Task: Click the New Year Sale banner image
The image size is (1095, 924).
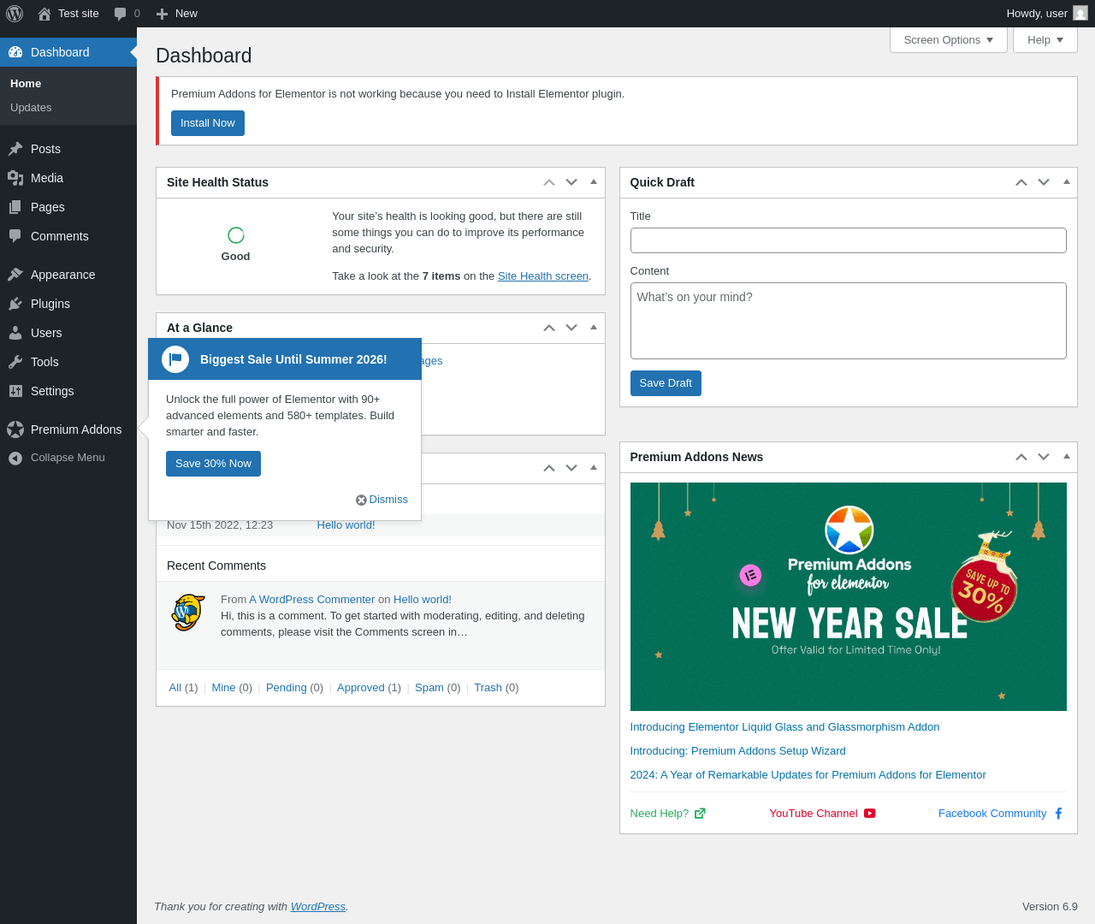Action: (x=849, y=596)
